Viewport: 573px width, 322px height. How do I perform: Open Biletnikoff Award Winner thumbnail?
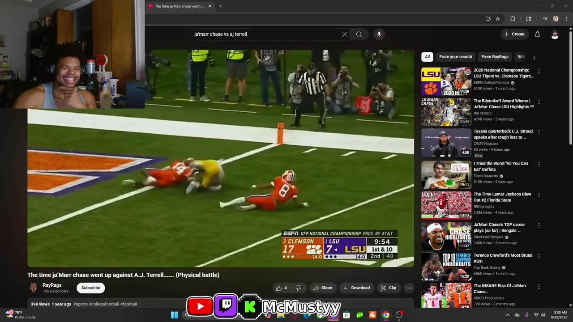click(446, 112)
